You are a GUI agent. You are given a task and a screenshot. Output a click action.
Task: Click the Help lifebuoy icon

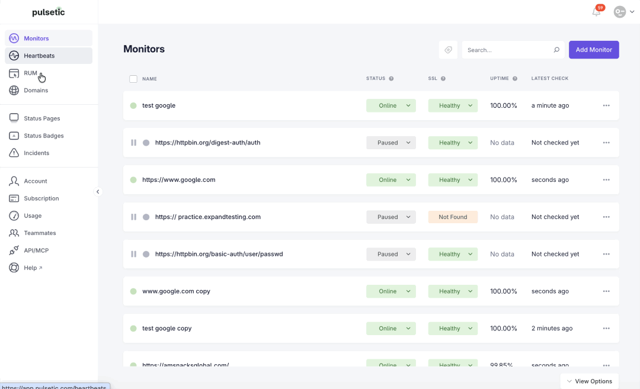pyautogui.click(x=14, y=268)
